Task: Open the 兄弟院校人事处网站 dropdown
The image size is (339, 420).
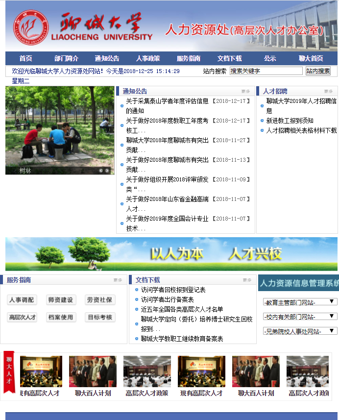Action: [x=300, y=331]
